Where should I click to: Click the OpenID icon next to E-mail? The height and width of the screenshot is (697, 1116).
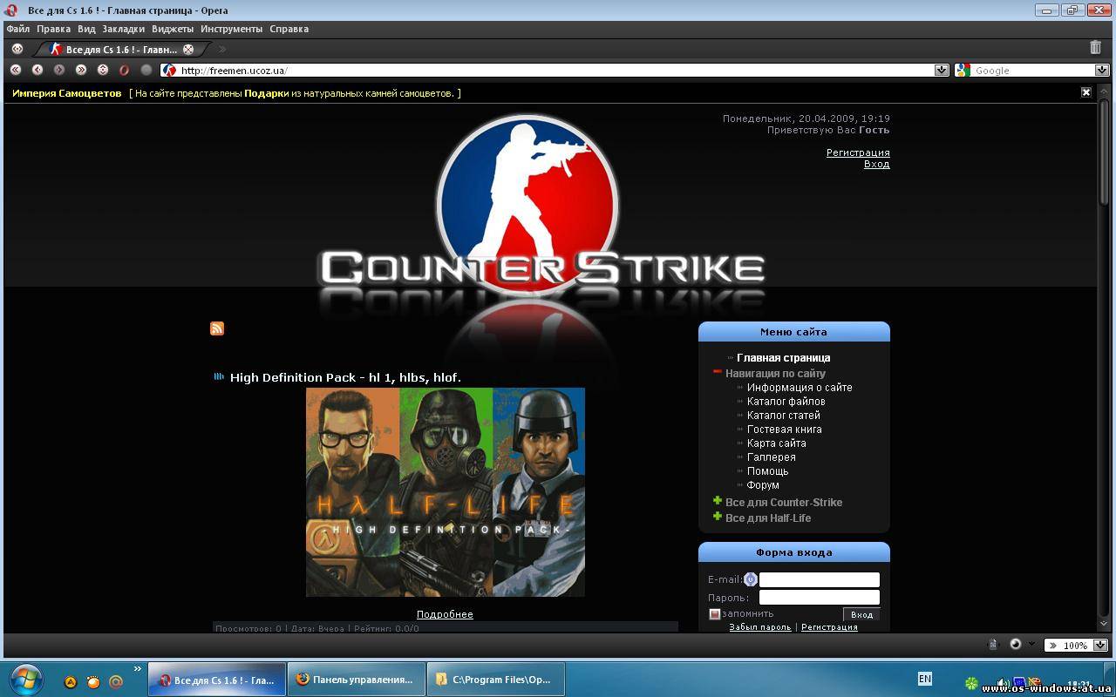click(x=751, y=579)
